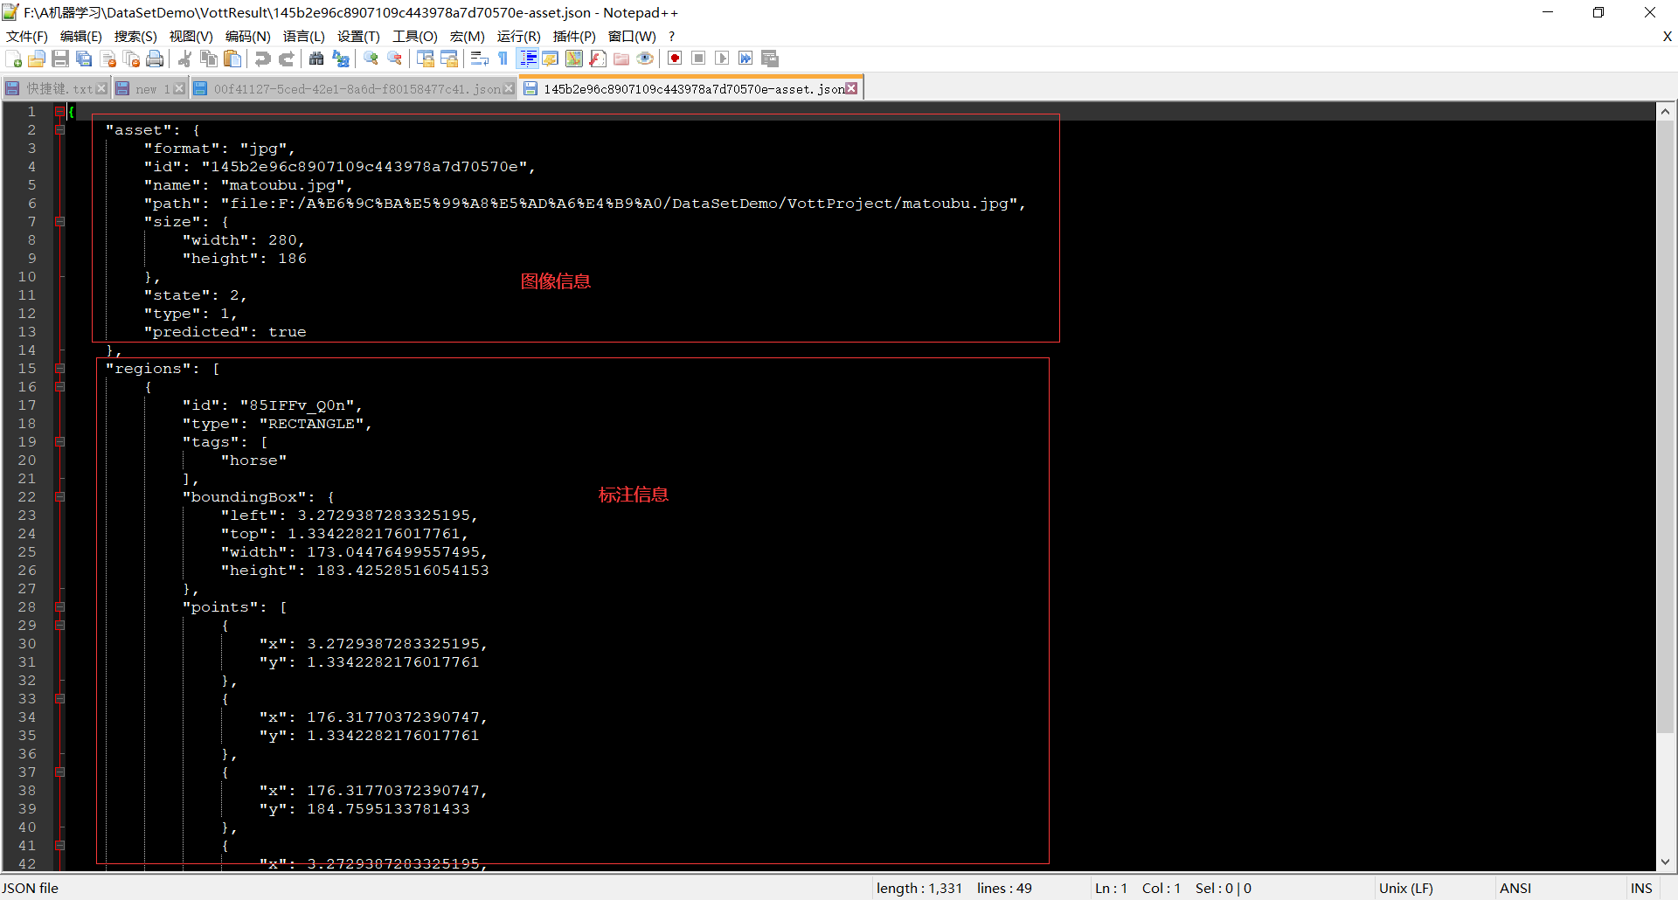This screenshot has height=900, width=1678.
Task: Open the 宏(M) menu
Action: click(468, 37)
